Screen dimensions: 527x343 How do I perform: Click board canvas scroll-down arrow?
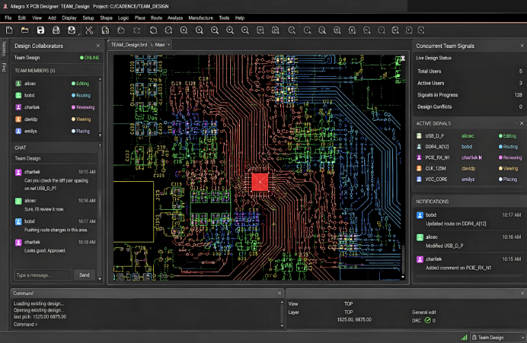coord(403,277)
